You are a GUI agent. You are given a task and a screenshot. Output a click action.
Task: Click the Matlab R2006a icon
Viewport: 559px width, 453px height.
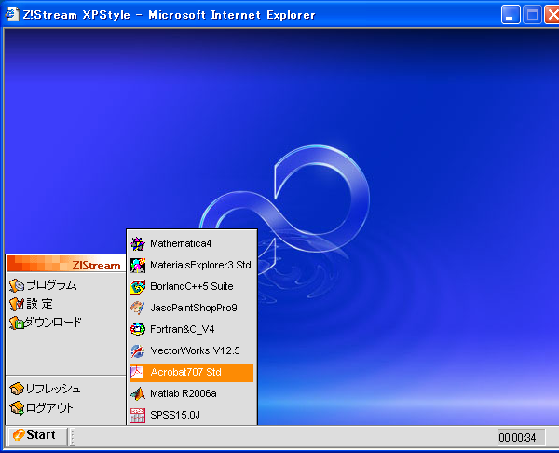[x=138, y=393]
